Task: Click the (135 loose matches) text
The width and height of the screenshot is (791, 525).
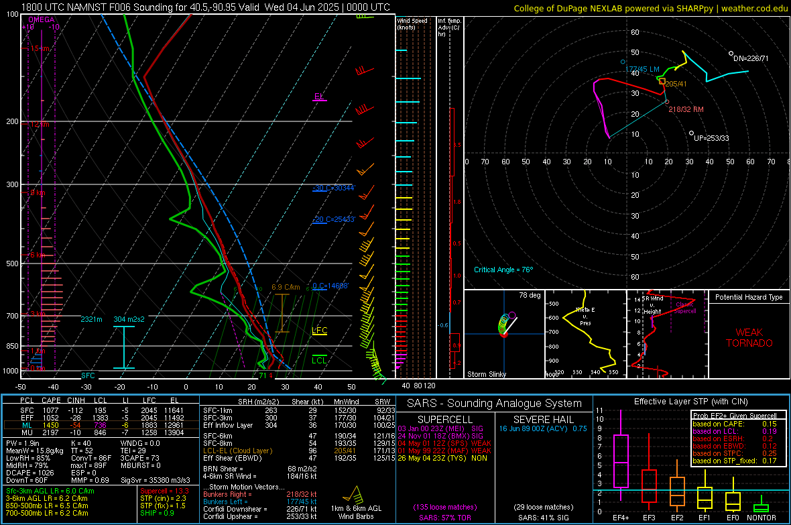Action: click(x=445, y=507)
